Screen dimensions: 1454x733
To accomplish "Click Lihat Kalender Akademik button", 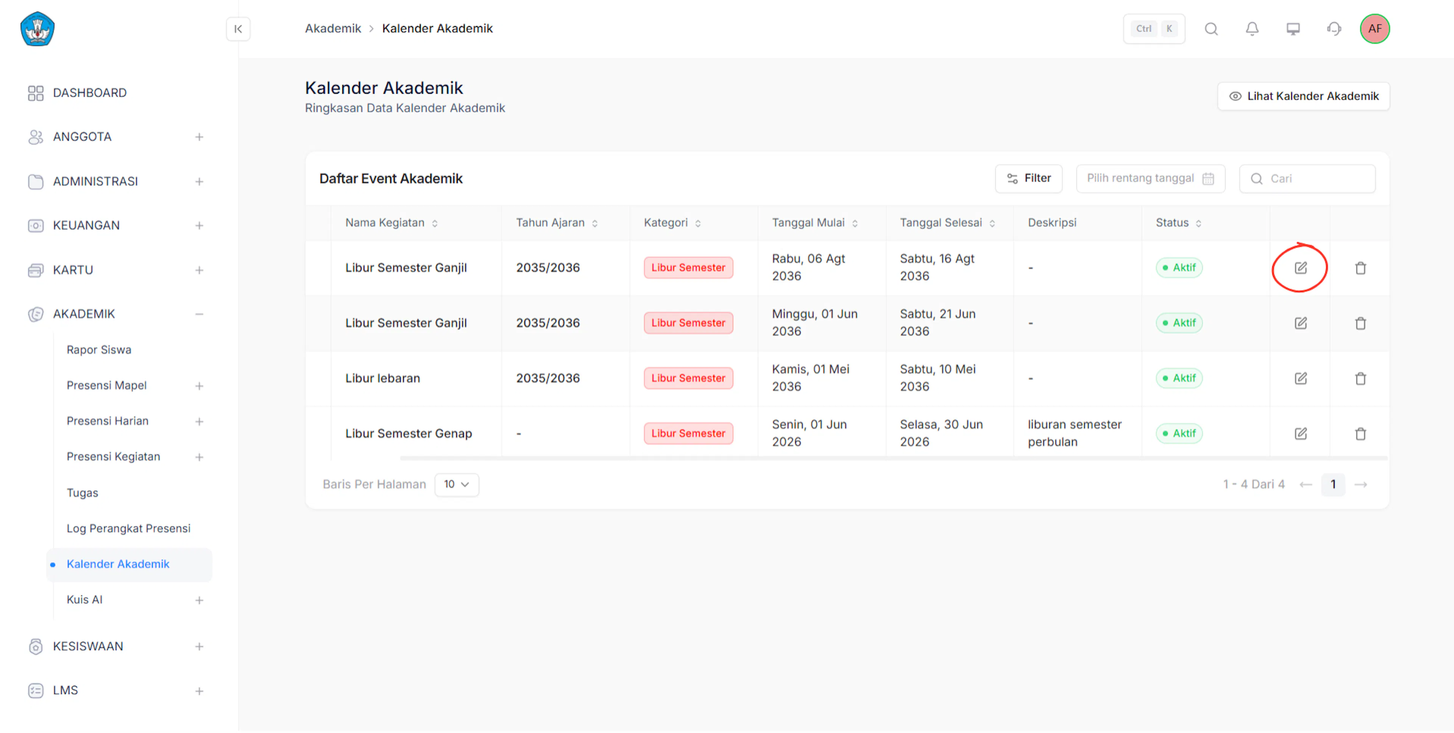I will pos(1303,96).
